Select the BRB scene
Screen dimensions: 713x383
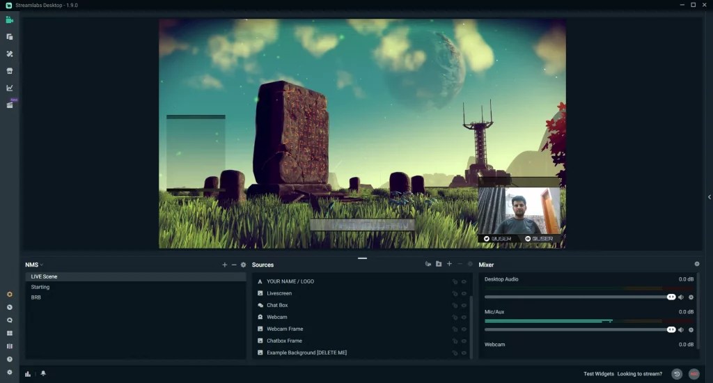[x=136, y=297]
